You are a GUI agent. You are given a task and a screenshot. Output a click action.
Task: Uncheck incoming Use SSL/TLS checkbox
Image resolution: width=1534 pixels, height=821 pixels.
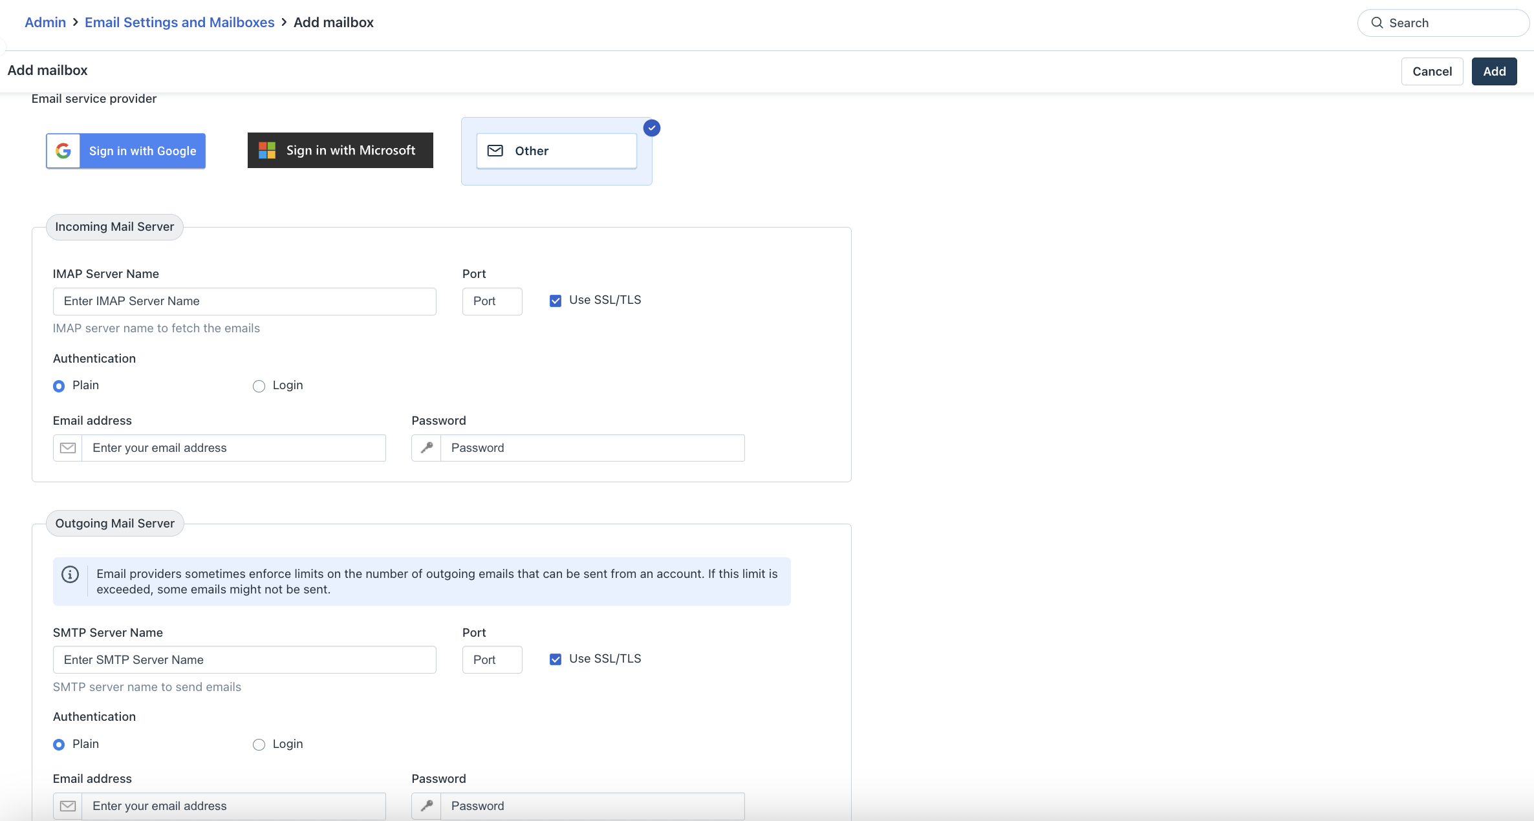(556, 301)
